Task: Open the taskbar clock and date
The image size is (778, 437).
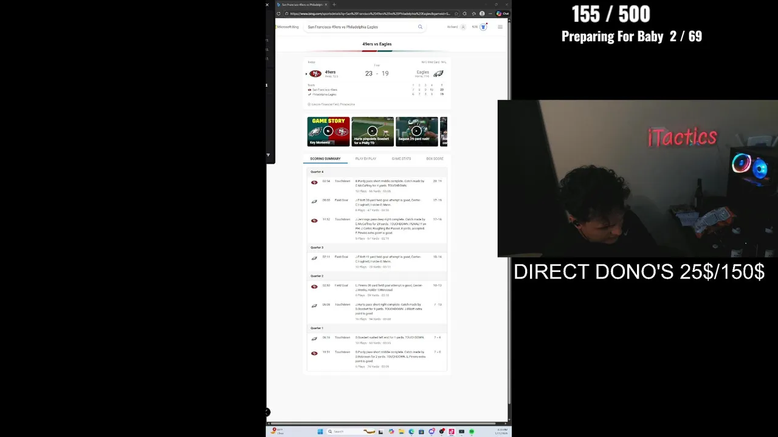Action: coord(502,432)
